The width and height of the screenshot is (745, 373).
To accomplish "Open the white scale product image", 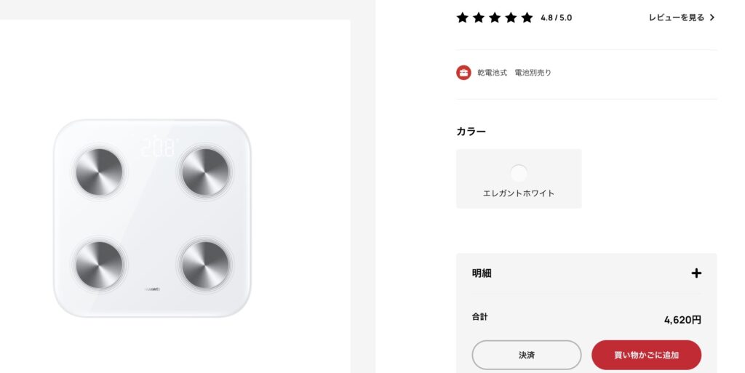I will (x=152, y=218).
